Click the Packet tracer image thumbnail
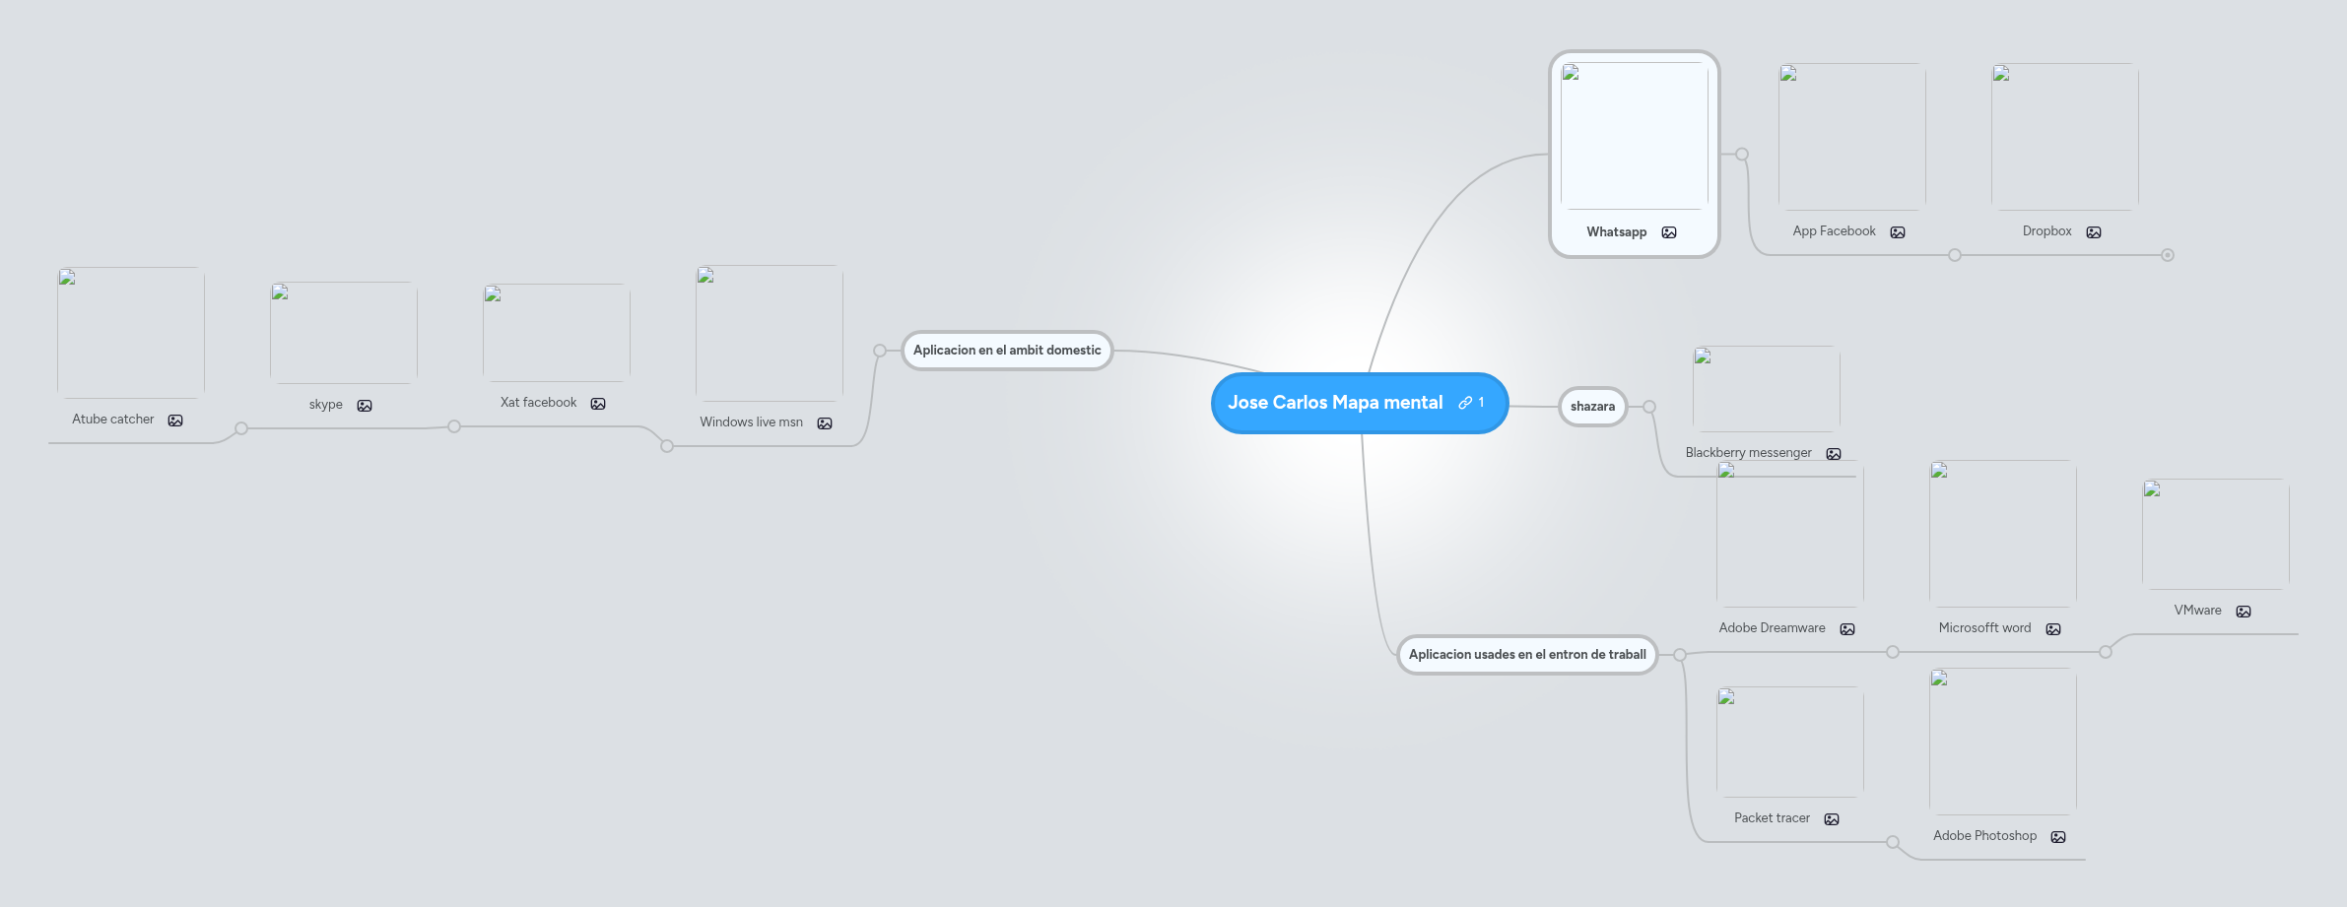 click(x=1790, y=743)
